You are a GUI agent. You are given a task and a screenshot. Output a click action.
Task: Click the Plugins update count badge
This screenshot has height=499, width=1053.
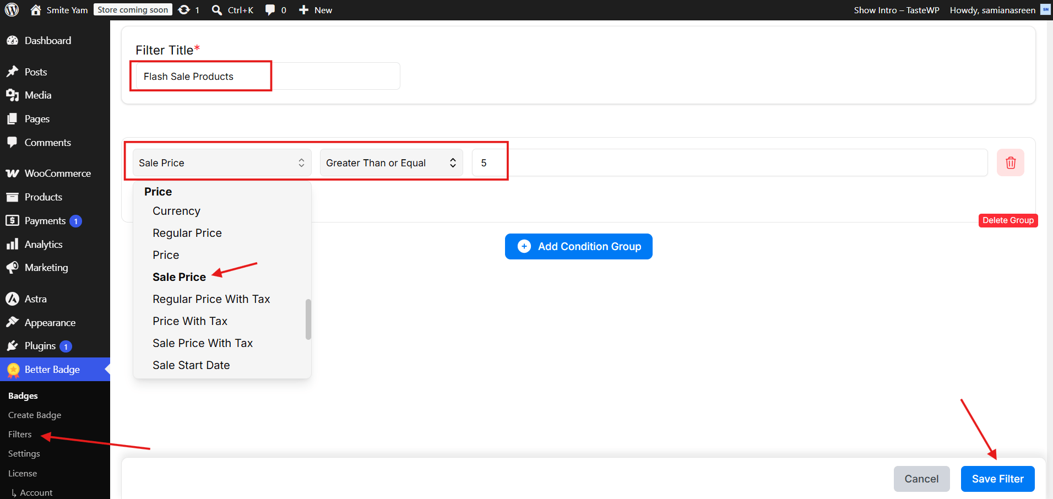pos(66,346)
